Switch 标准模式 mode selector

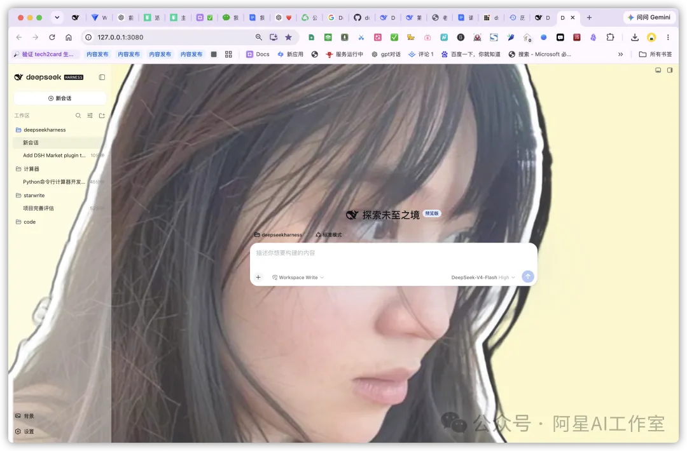(x=329, y=235)
